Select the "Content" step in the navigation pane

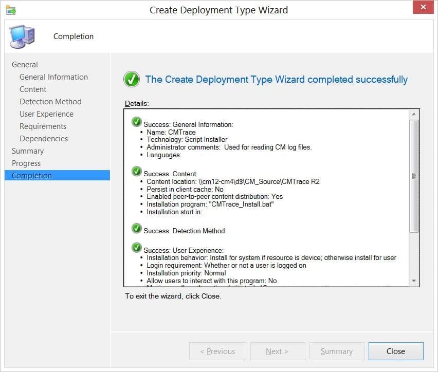pos(33,89)
